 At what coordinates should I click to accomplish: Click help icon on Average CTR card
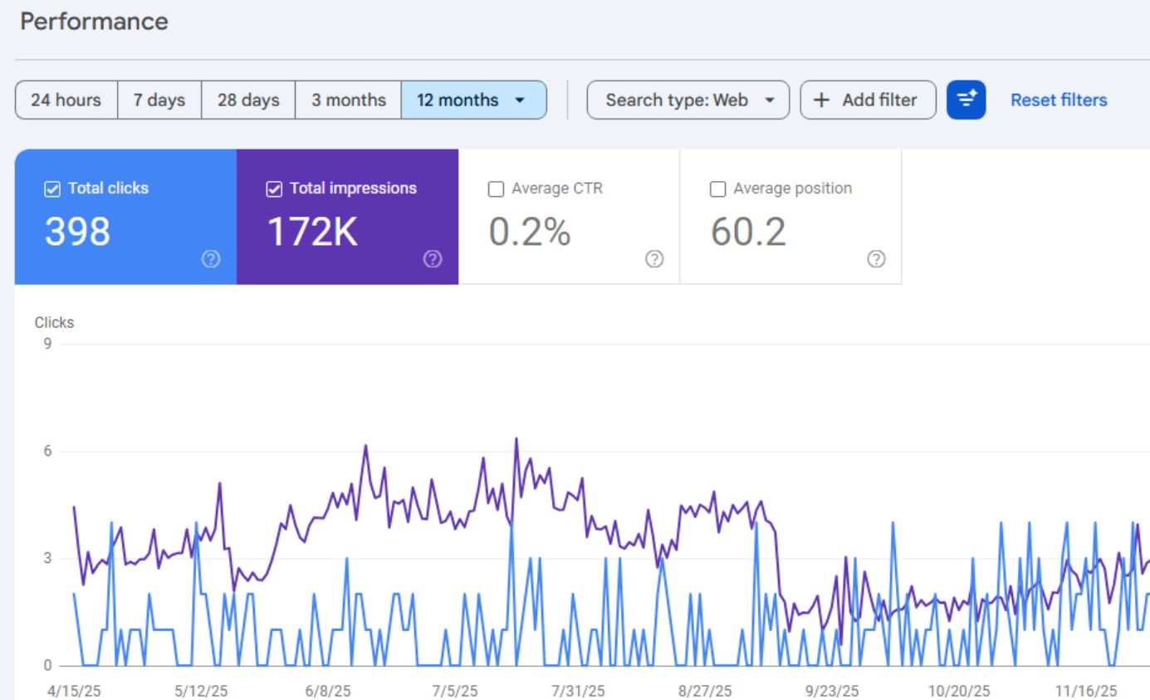(x=654, y=259)
